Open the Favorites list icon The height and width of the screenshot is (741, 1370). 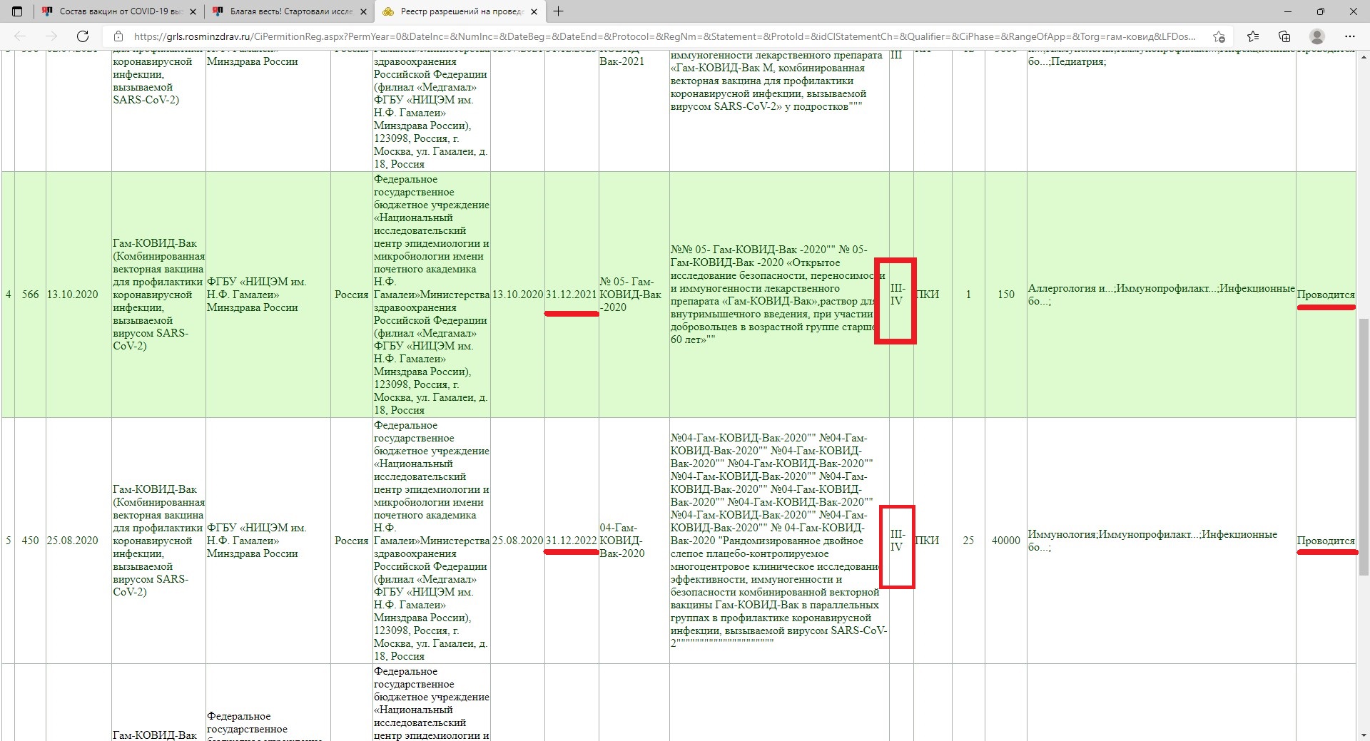(1253, 36)
